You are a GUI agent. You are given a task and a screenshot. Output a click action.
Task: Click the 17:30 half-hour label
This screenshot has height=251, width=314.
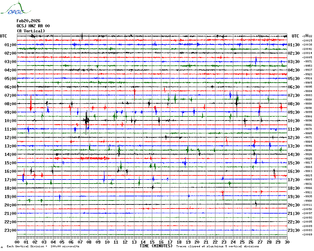[x=294, y=179]
